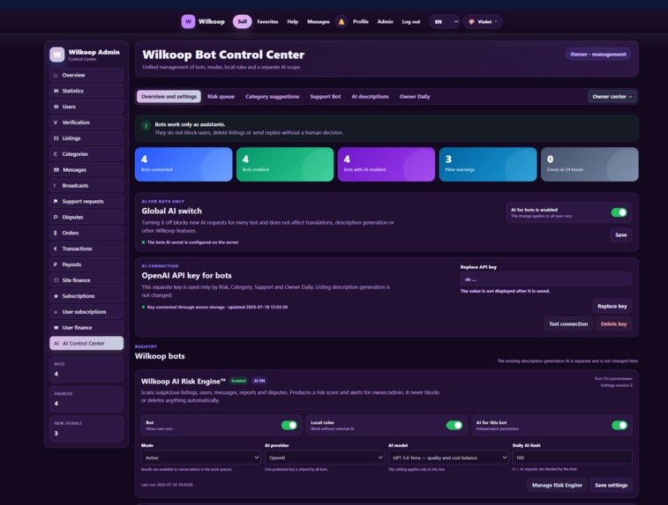The height and width of the screenshot is (505, 668).
Task: Click the Test connection button
Action: pos(568,324)
